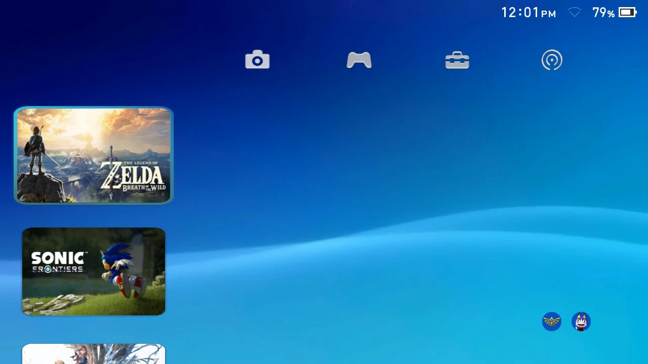Tap the circular broadcast signal icon
The width and height of the screenshot is (648, 364).
coord(552,61)
